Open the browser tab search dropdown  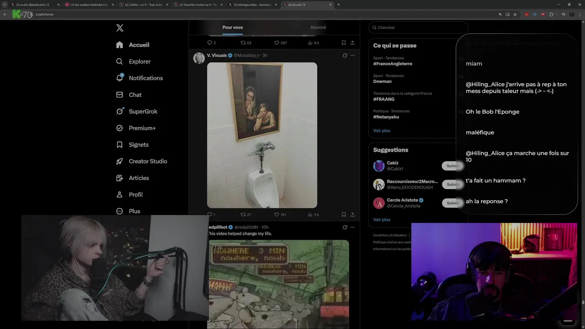point(4,5)
